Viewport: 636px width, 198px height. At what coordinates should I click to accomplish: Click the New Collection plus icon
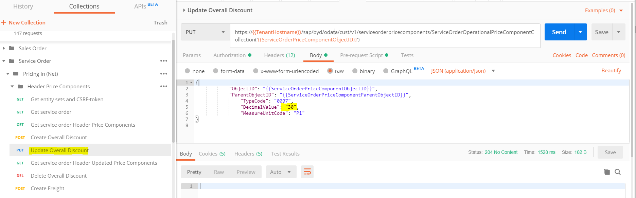click(4, 22)
